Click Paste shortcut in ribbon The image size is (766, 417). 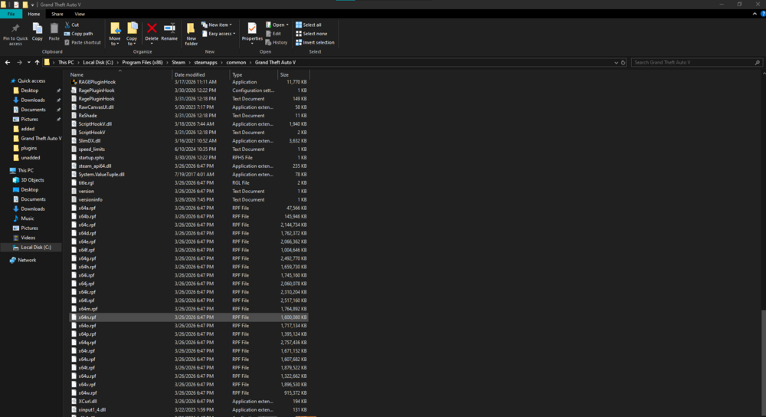pos(83,42)
